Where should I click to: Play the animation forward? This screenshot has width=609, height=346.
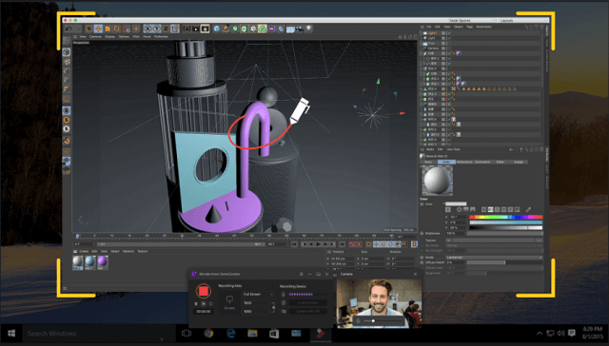[319, 244]
